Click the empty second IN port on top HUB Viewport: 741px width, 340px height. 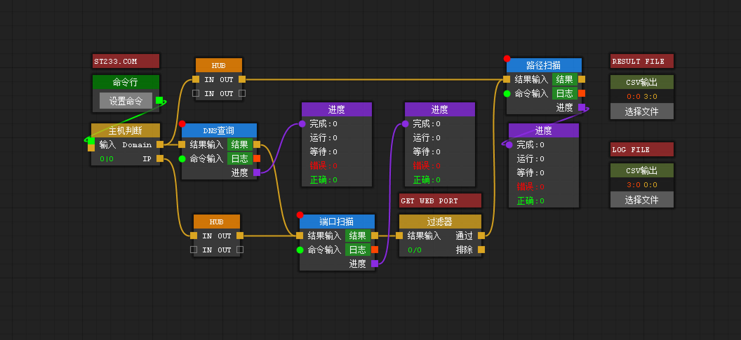[x=196, y=93]
